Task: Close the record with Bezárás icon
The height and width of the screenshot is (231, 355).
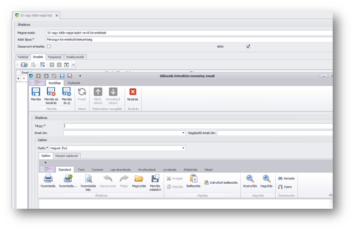Action: (x=132, y=93)
